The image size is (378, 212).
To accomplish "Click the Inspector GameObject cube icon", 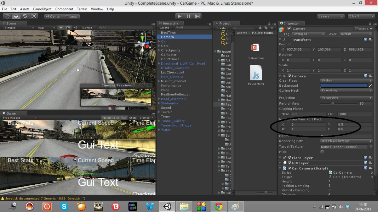I will click(282, 29).
